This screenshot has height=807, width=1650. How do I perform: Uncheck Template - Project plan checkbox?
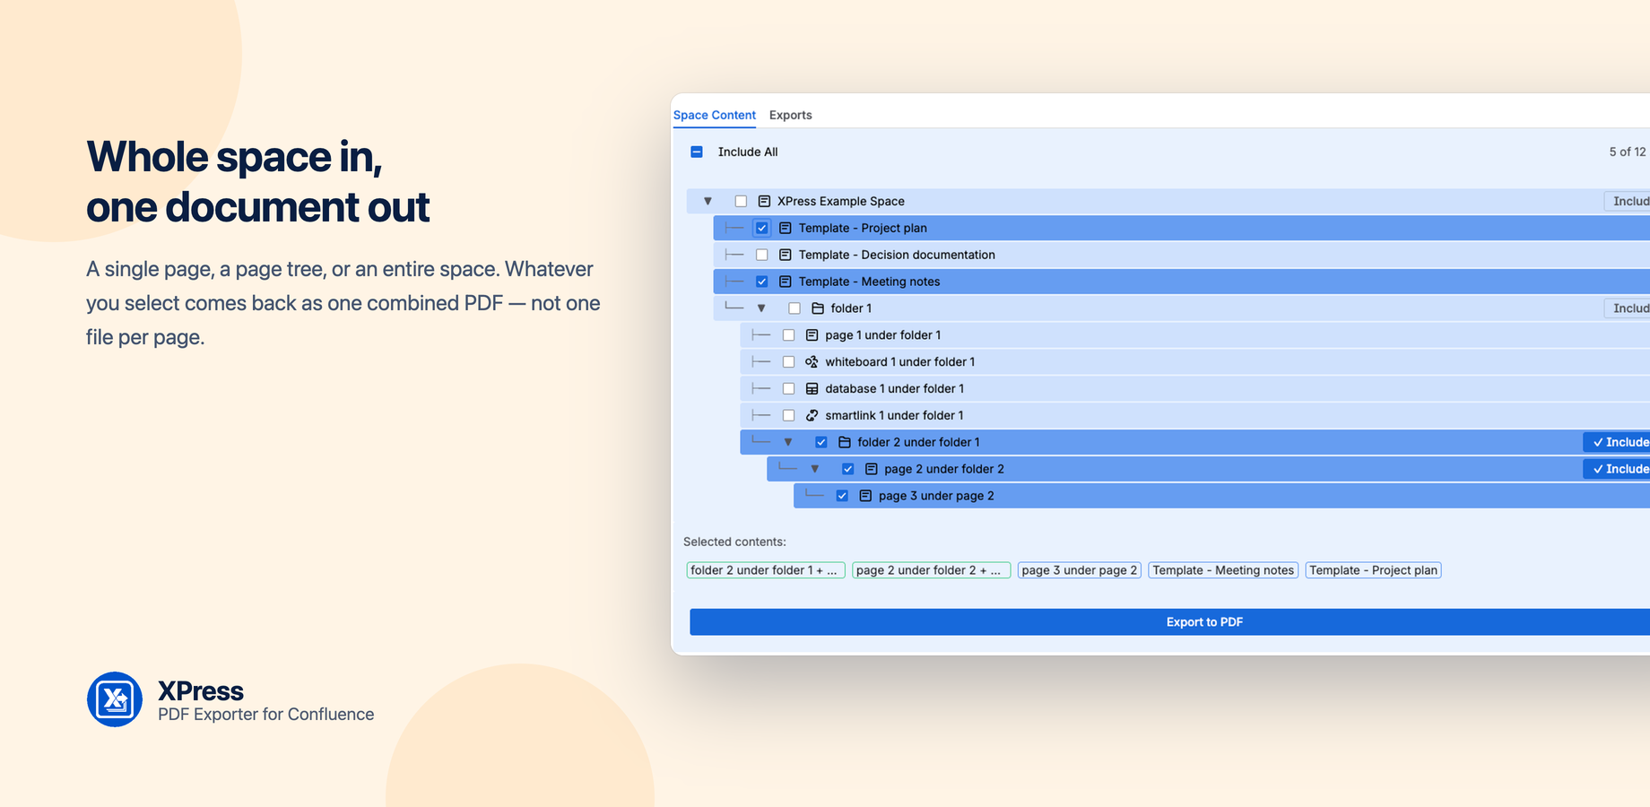762,228
